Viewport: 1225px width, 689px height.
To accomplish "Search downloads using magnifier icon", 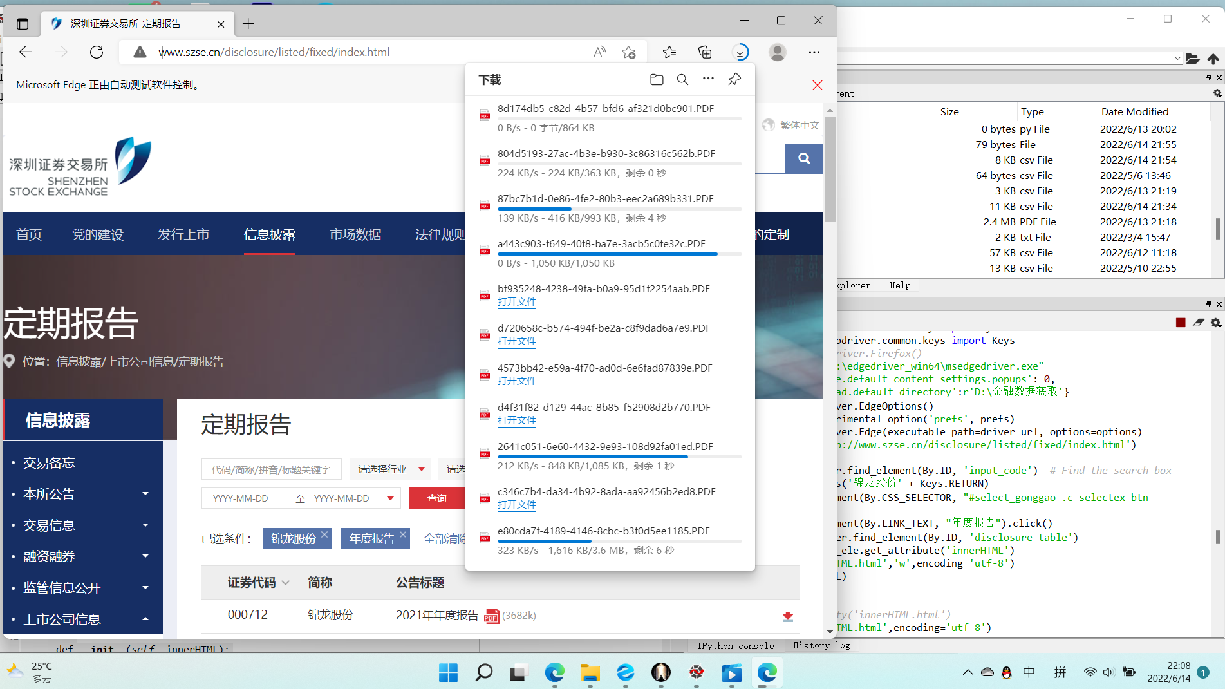I will tap(682, 79).
